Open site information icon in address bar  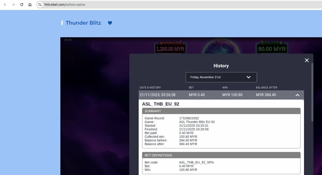[x=40, y=5]
